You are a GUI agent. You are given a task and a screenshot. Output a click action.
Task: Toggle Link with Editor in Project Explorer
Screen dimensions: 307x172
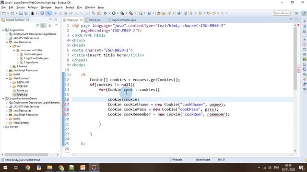click(44, 25)
